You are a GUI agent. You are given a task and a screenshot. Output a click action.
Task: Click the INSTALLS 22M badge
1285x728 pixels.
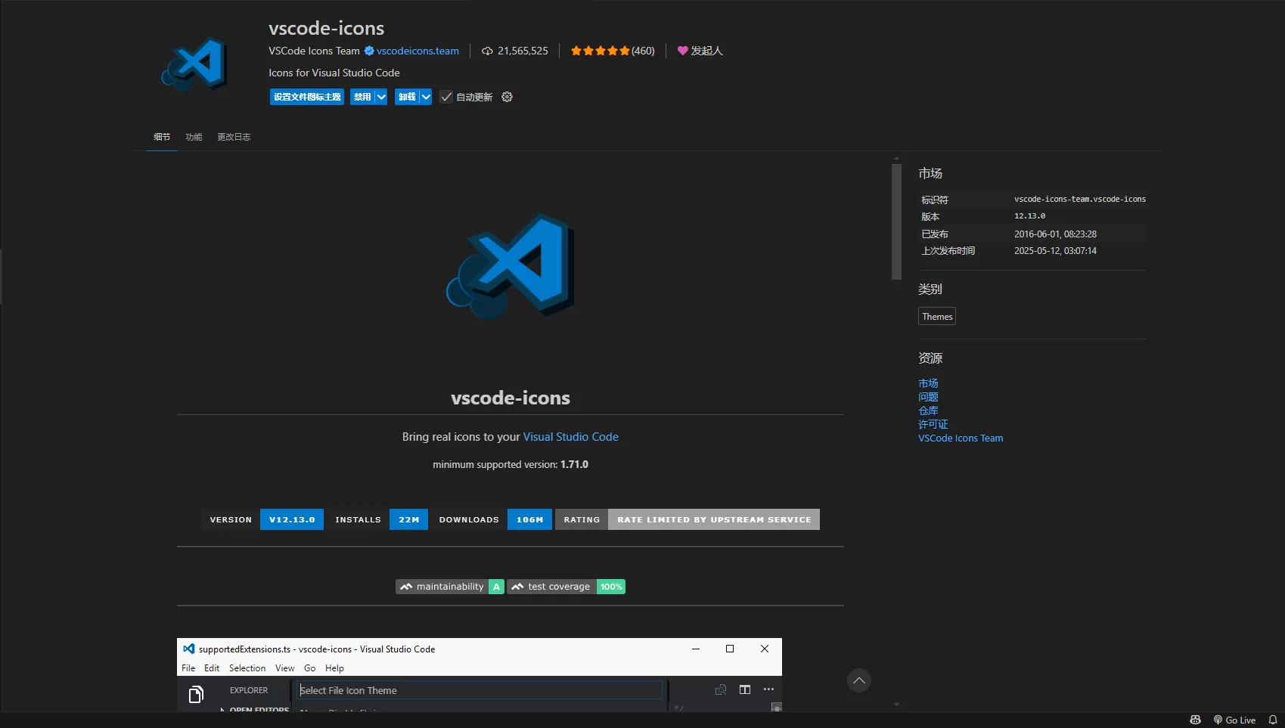pyautogui.click(x=377, y=519)
